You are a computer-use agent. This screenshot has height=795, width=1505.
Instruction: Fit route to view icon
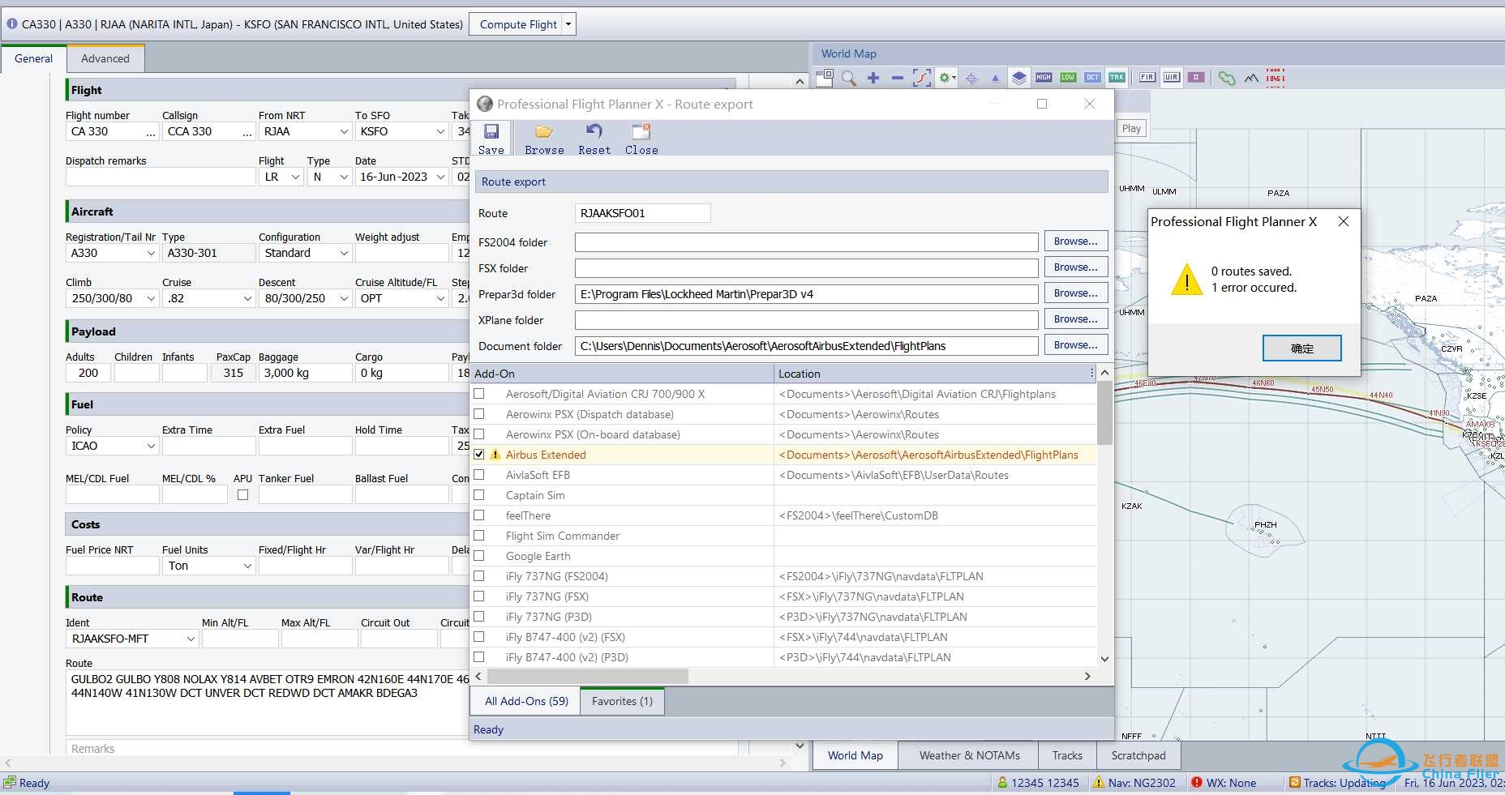(921, 78)
